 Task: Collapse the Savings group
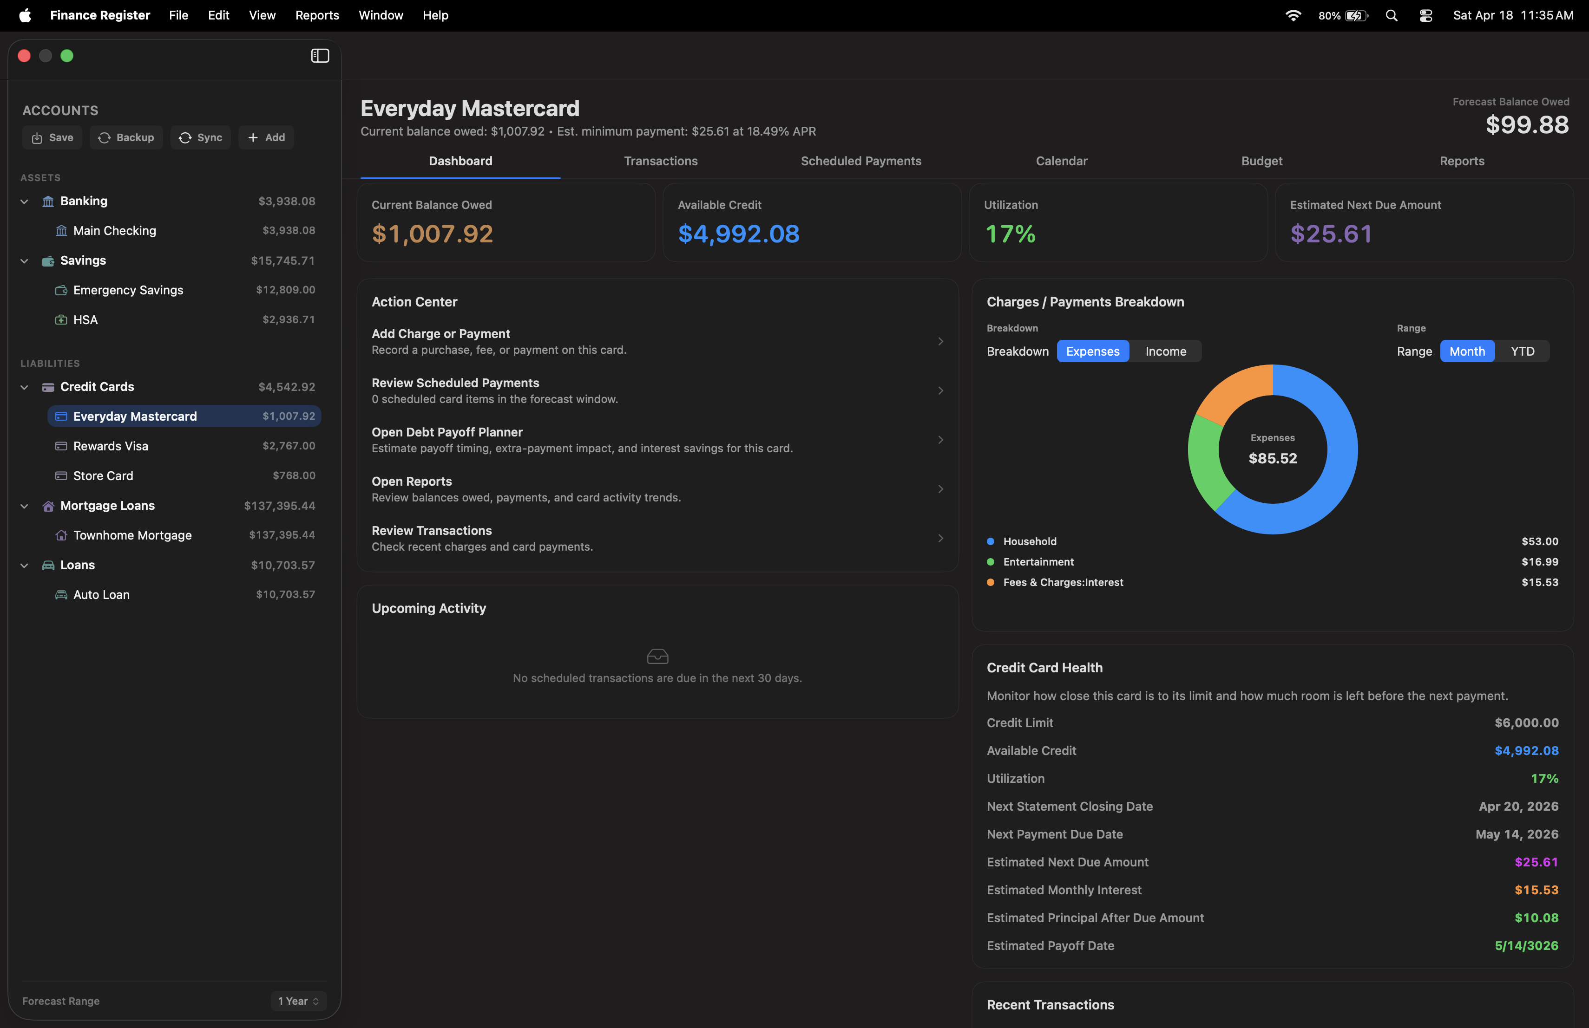tap(24, 261)
